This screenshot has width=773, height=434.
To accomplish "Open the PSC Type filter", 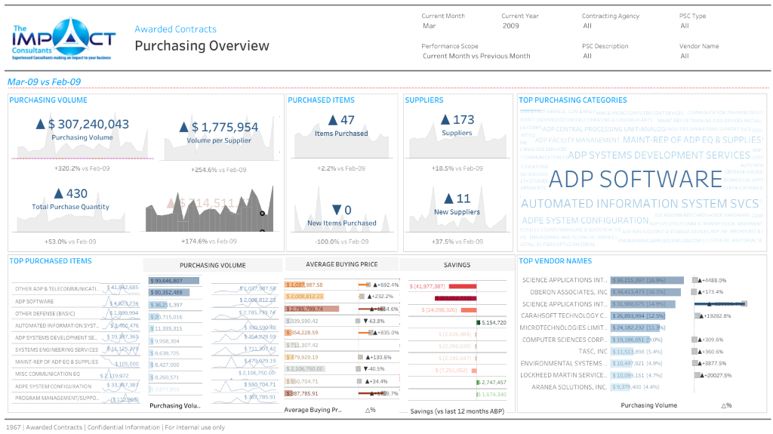I will click(x=685, y=26).
